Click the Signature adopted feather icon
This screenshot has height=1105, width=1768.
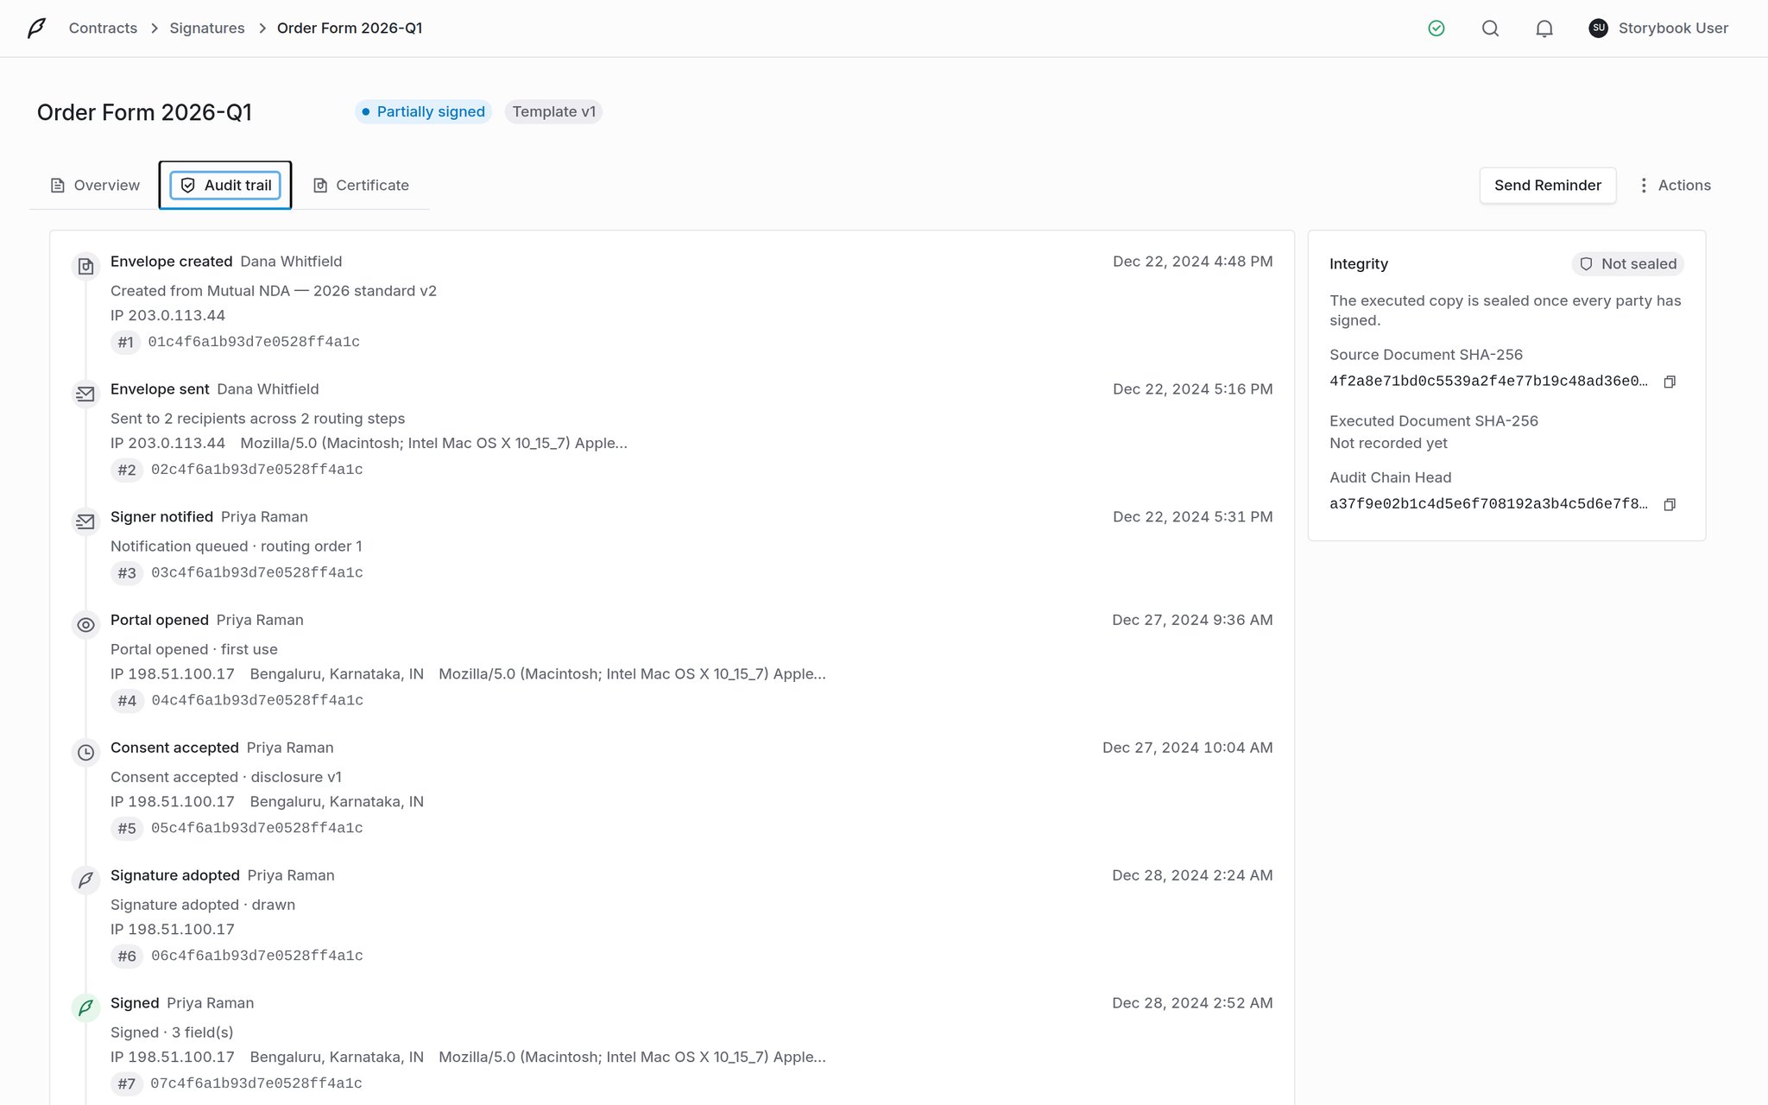click(85, 881)
